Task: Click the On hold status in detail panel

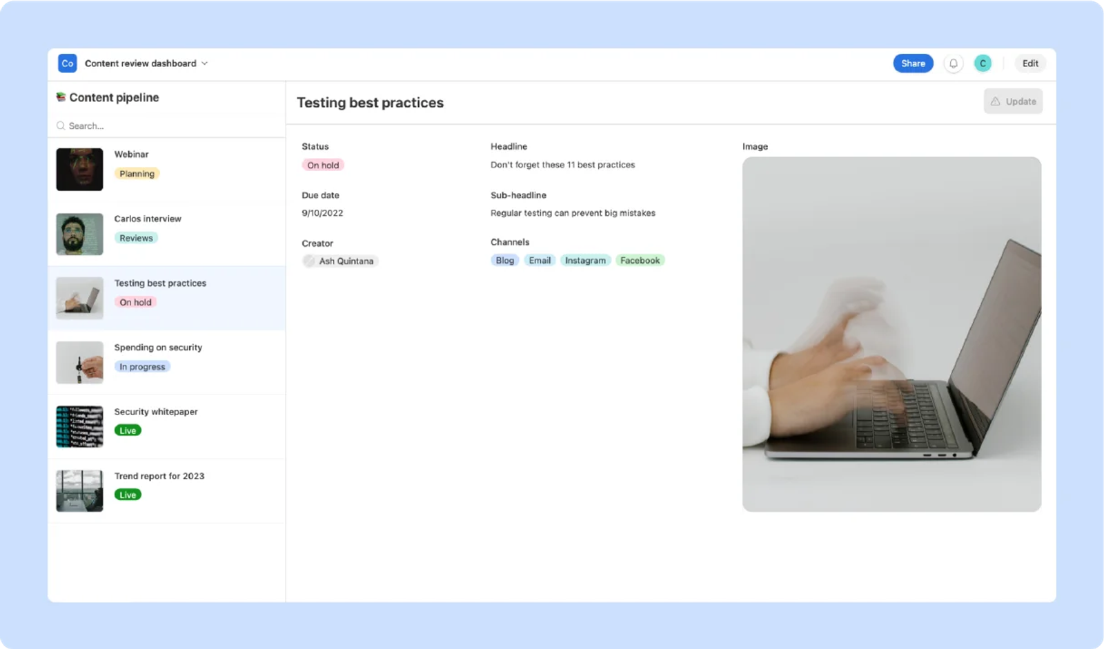Action: pyautogui.click(x=323, y=166)
